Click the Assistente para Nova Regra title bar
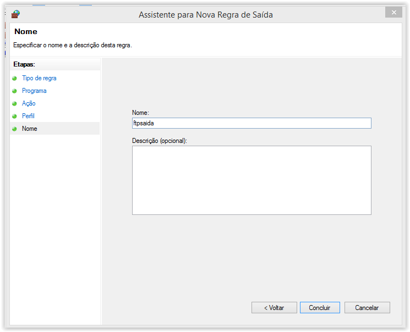Image resolution: width=410 pixels, height=332 pixels. coord(205,15)
